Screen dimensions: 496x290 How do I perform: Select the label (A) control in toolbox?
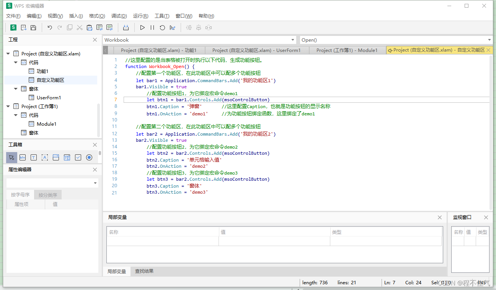[44, 157]
